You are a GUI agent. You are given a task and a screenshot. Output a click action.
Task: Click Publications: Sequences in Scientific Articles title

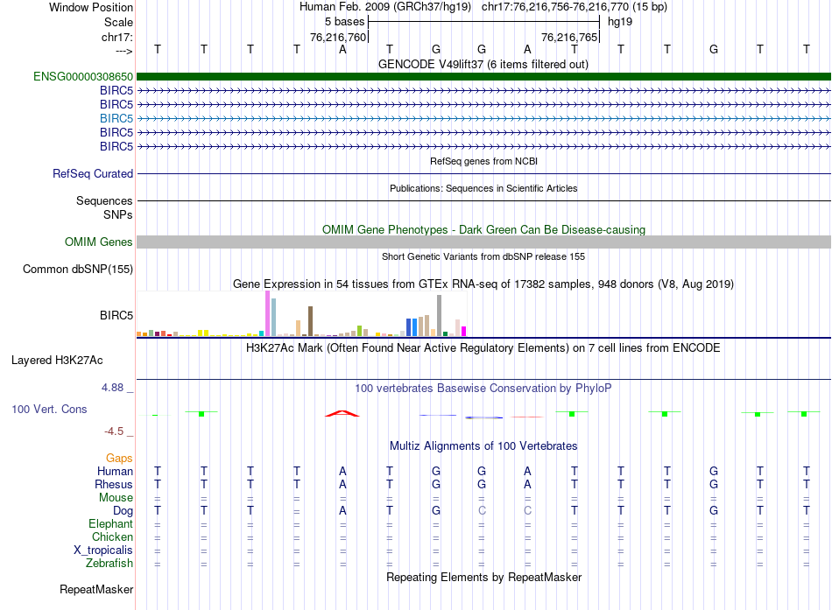click(483, 188)
